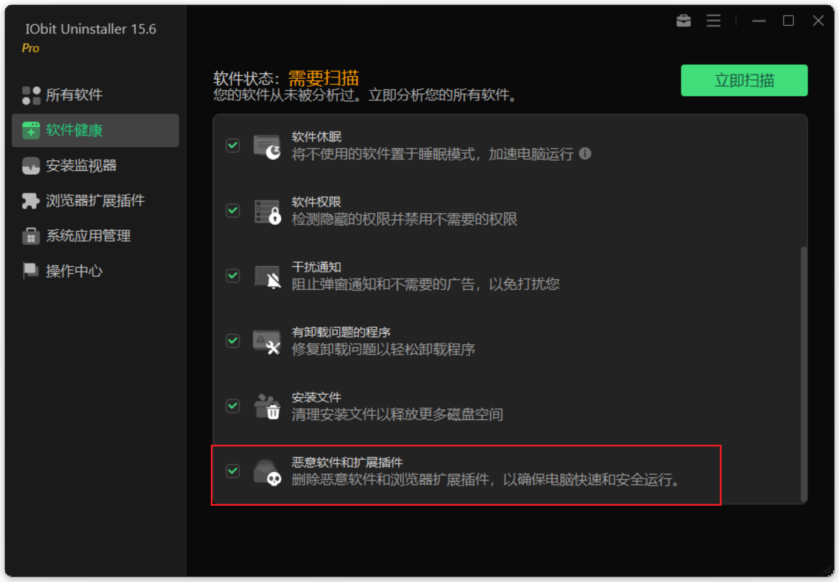Click the 软件权限 lock icon
Image resolution: width=839 pixels, height=582 pixels.
coord(267,212)
